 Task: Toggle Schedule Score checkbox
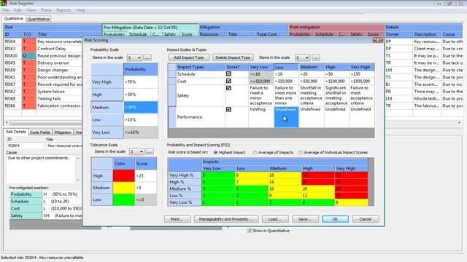point(228,74)
